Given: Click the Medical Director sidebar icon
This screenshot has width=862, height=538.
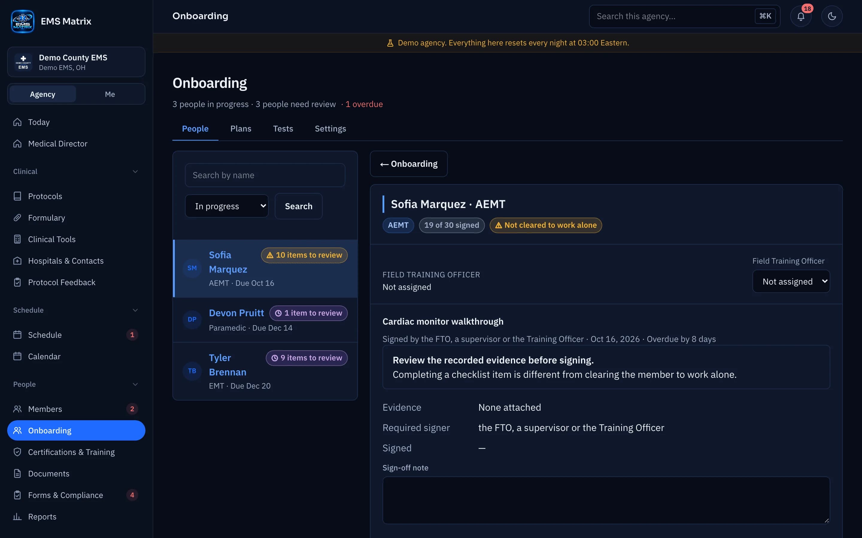Looking at the screenshot, I should tap(17, 144).
